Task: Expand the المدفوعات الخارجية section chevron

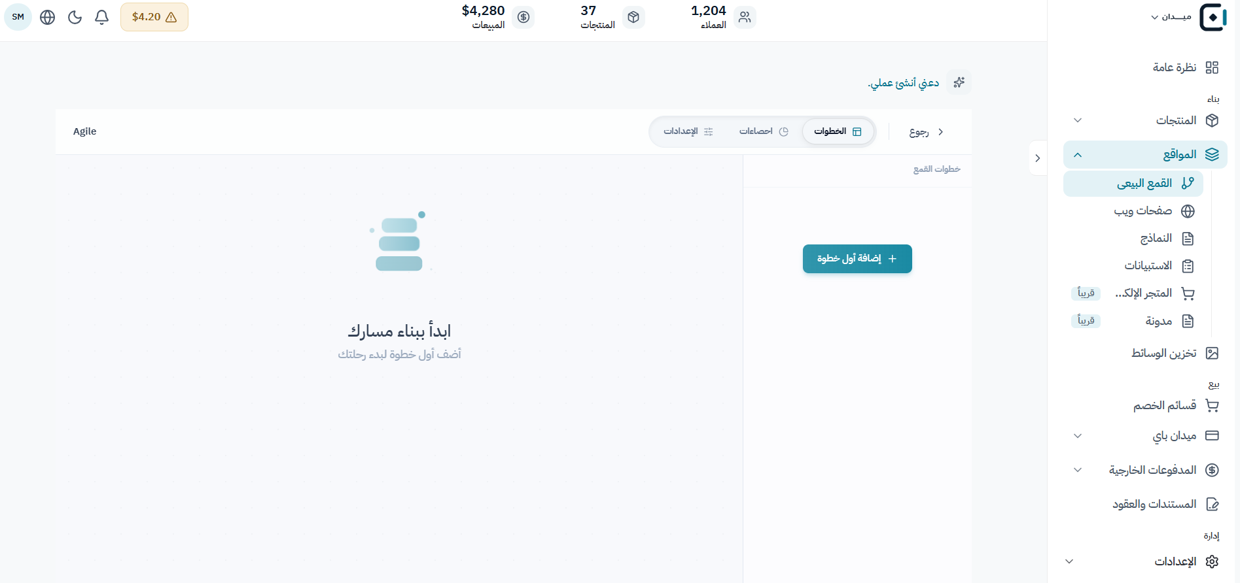Action: [x=1078, y=470]
